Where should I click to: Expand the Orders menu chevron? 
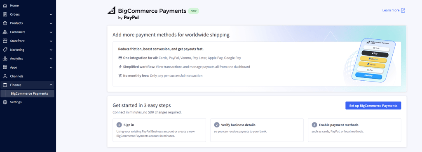coord(51,14)
